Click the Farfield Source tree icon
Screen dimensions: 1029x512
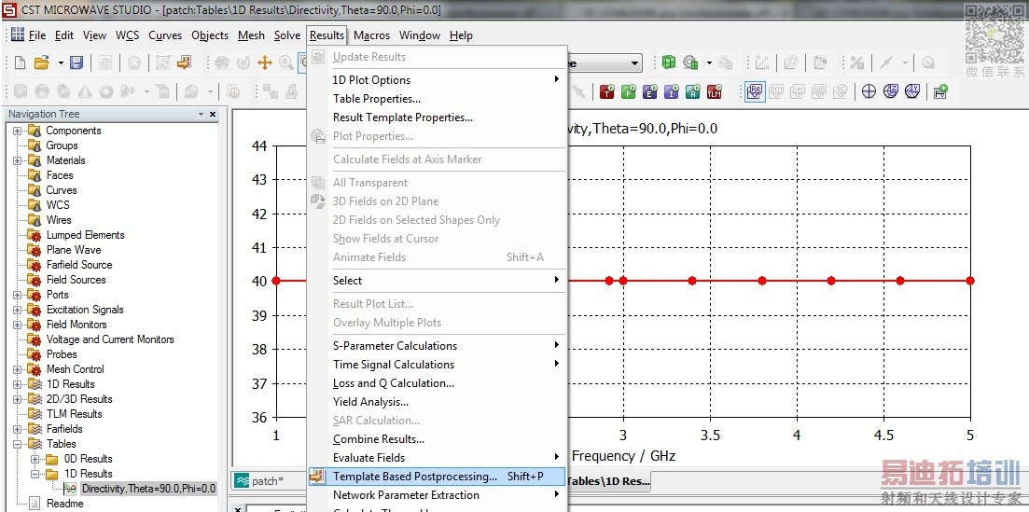coord(35,265)
